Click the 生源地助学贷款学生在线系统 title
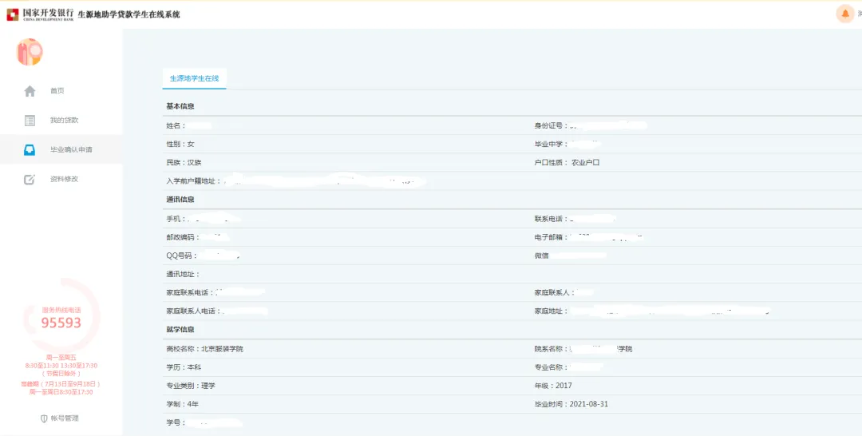Viewport: 862px width, 436px height. pos(129,14)
